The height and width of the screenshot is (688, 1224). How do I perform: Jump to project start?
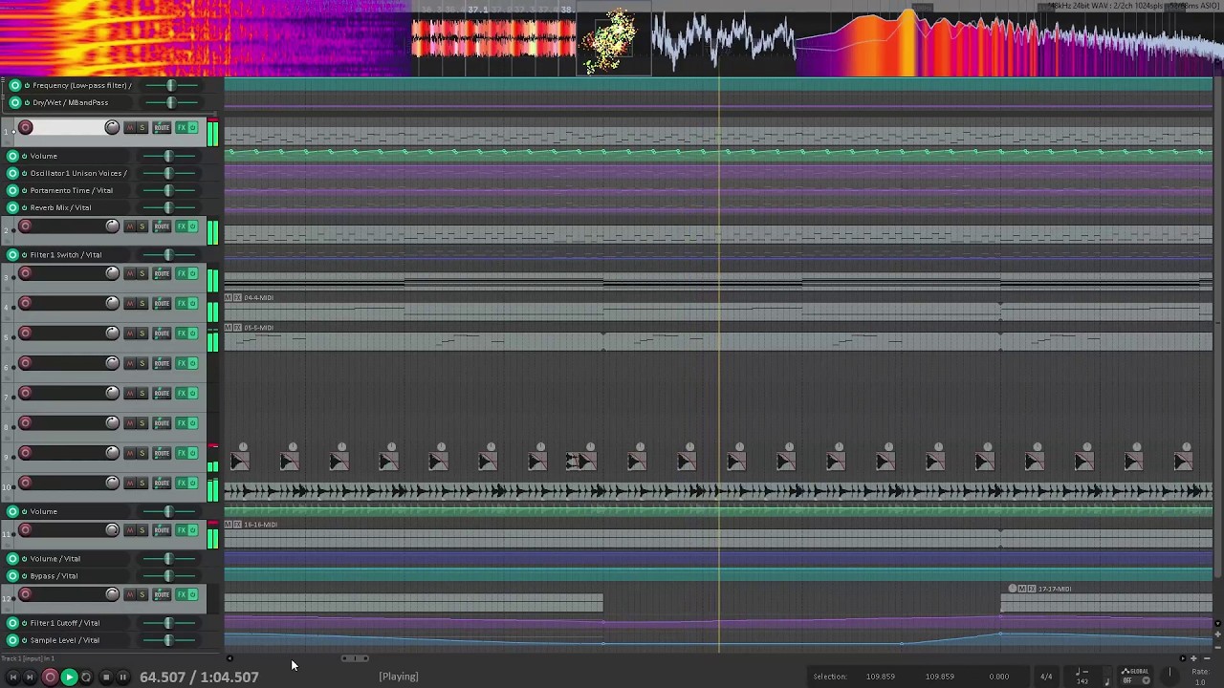(x=12, y=677)
